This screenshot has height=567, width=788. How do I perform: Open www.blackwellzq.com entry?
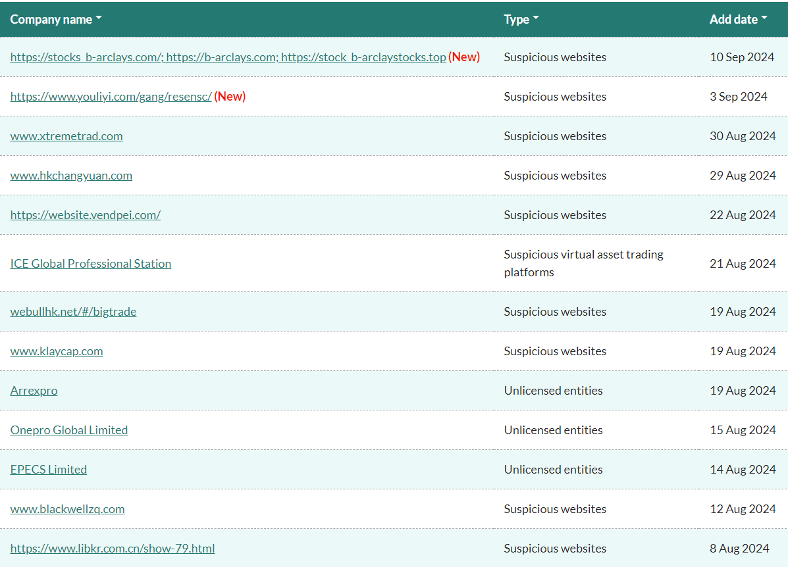pyautogui.click(x=67, y=508)
